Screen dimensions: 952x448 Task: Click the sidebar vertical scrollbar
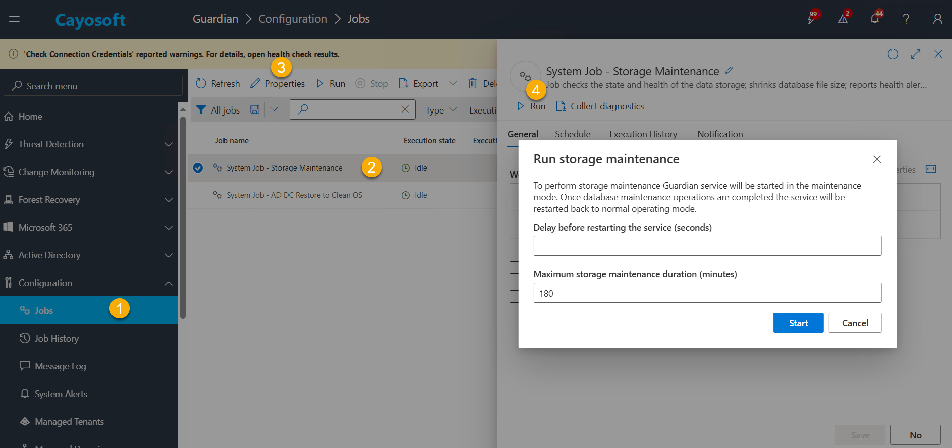coord(183,217)
